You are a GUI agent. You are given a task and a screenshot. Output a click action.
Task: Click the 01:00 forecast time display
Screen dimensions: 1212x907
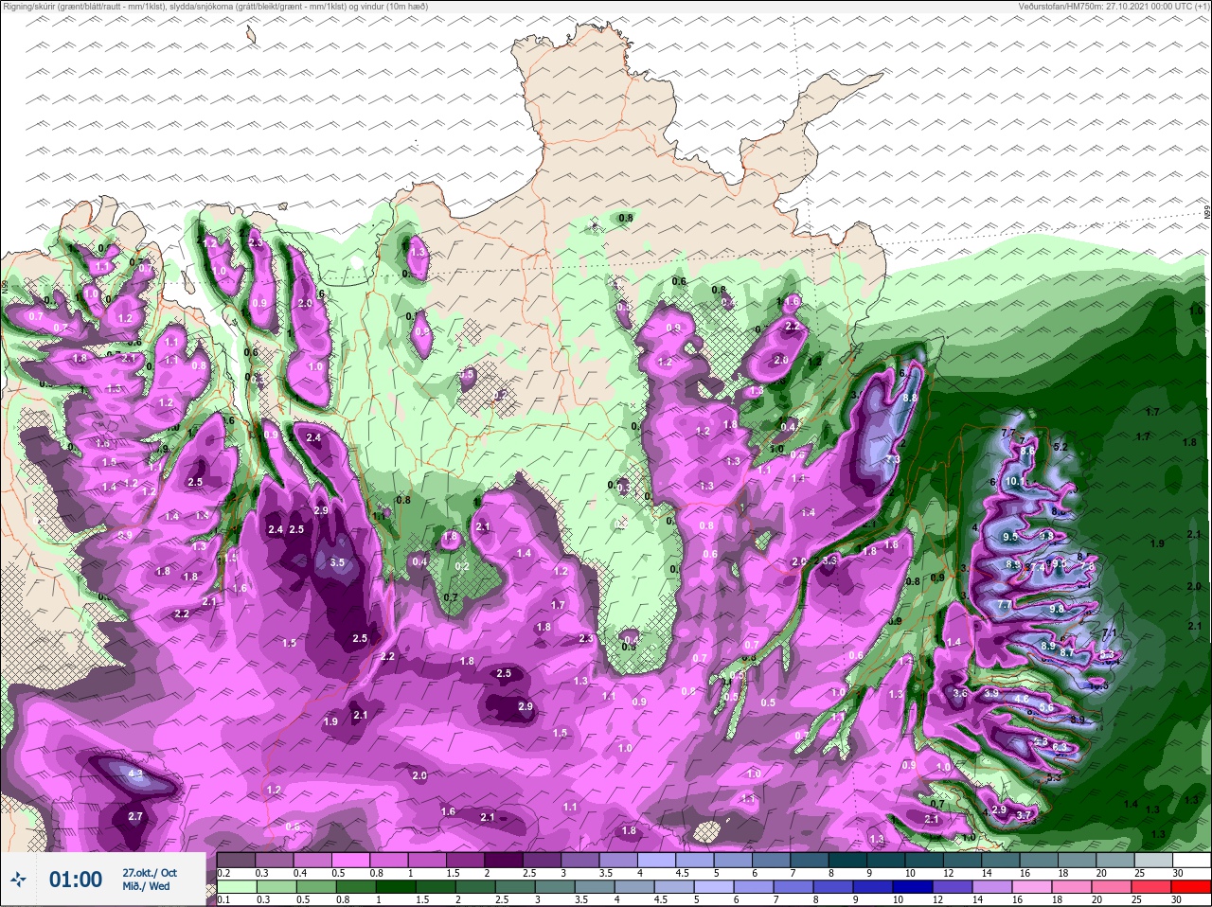pyautogui.click(x=75, y=880)
